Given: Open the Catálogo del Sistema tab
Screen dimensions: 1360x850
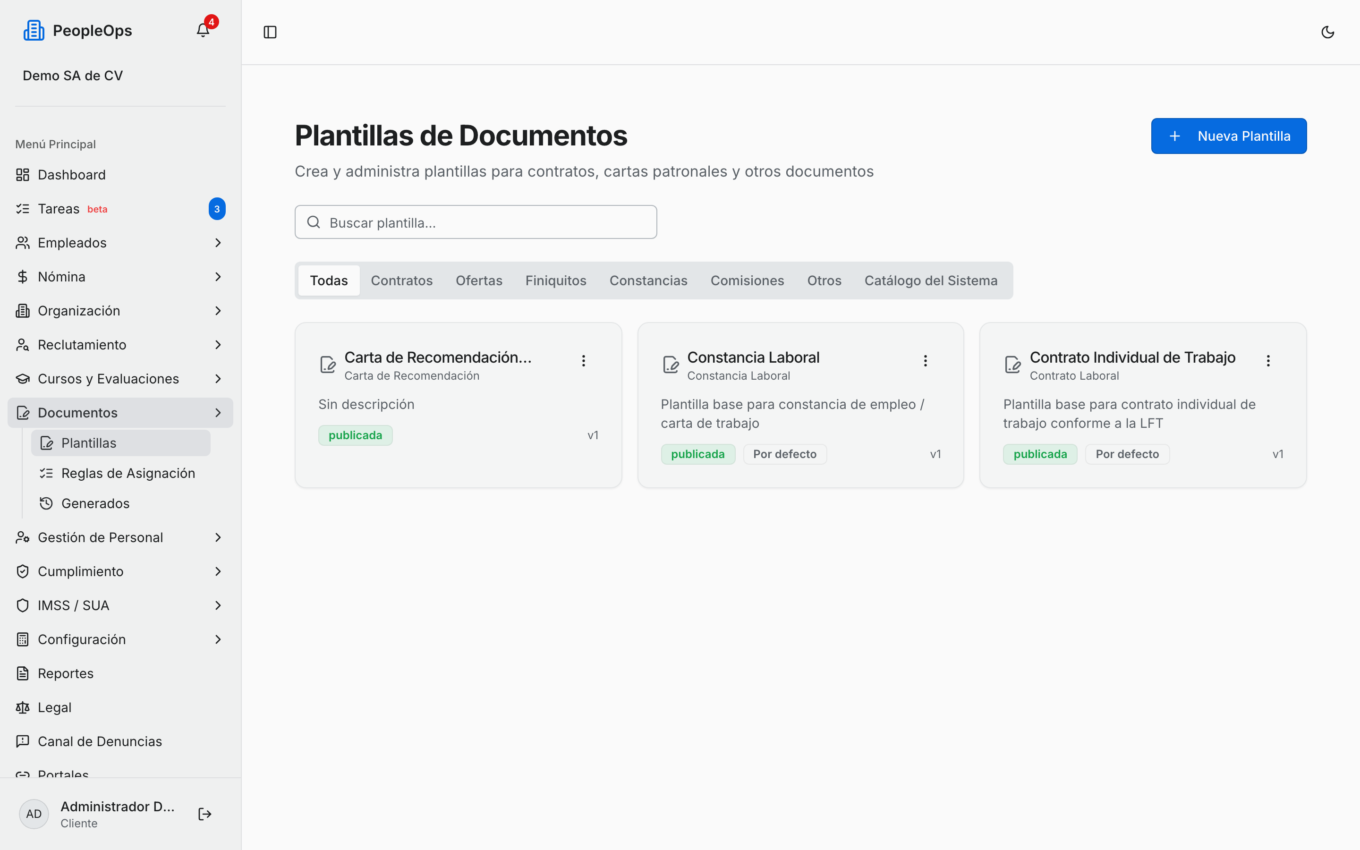Looking at the screenshot, I should (x=931, y=280).
